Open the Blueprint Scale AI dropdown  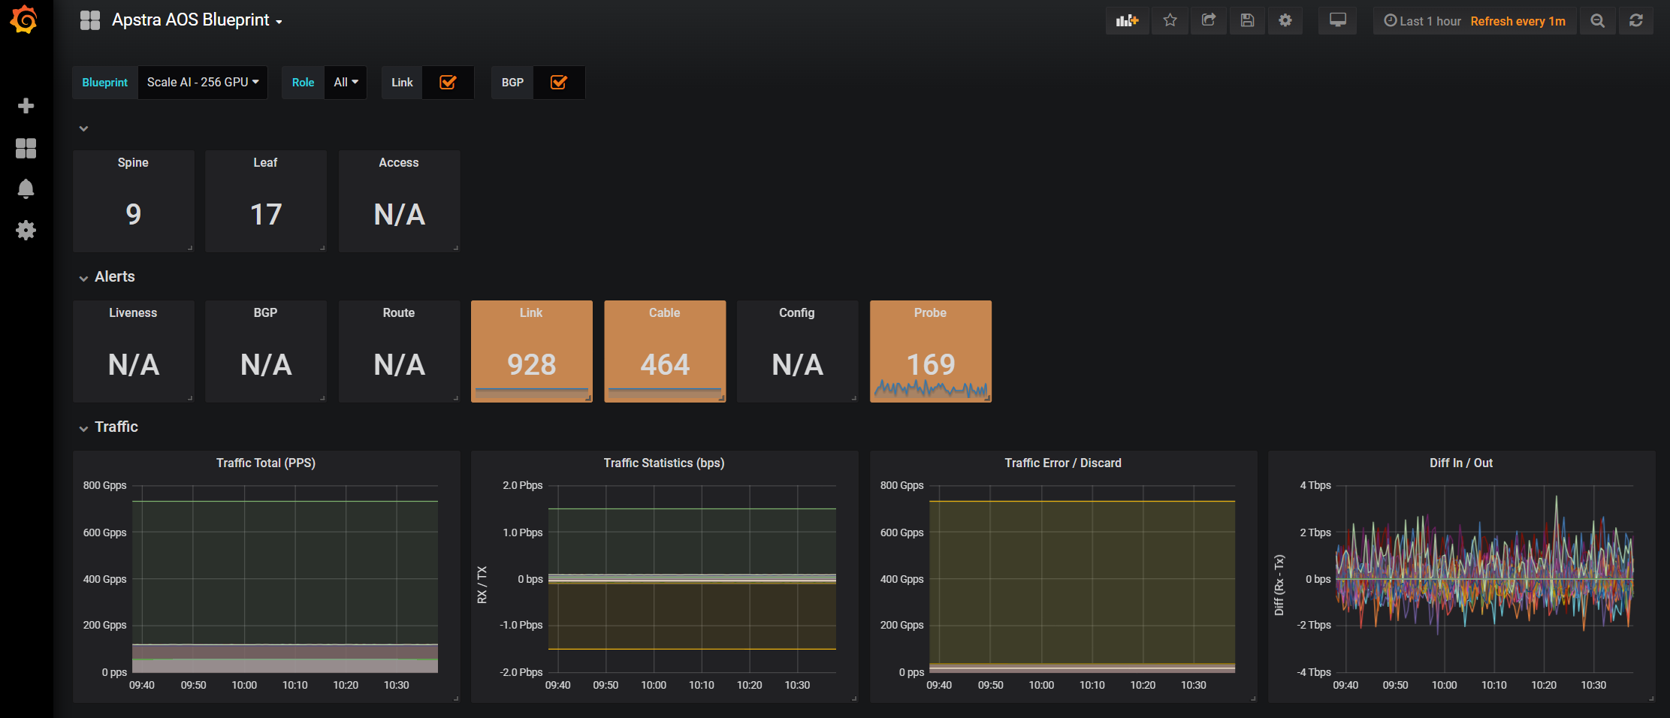[x=202, y=83]
